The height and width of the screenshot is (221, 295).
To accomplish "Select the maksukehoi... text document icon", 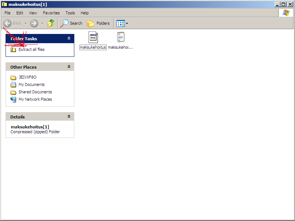I will tap(121, 37).
